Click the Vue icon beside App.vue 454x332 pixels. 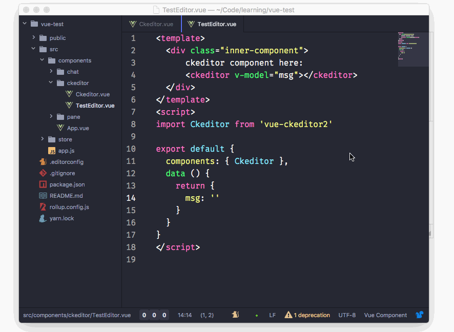[60, 128]
